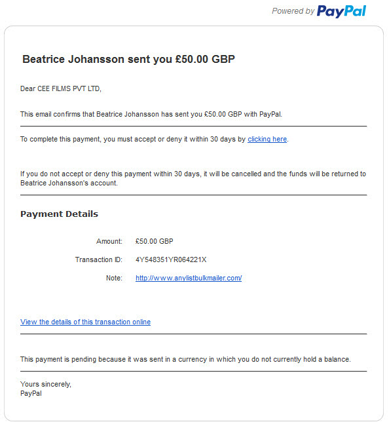Click the 'Transaction ID:' label
This screenshot has width=389, height=422.
coord(99,259)
